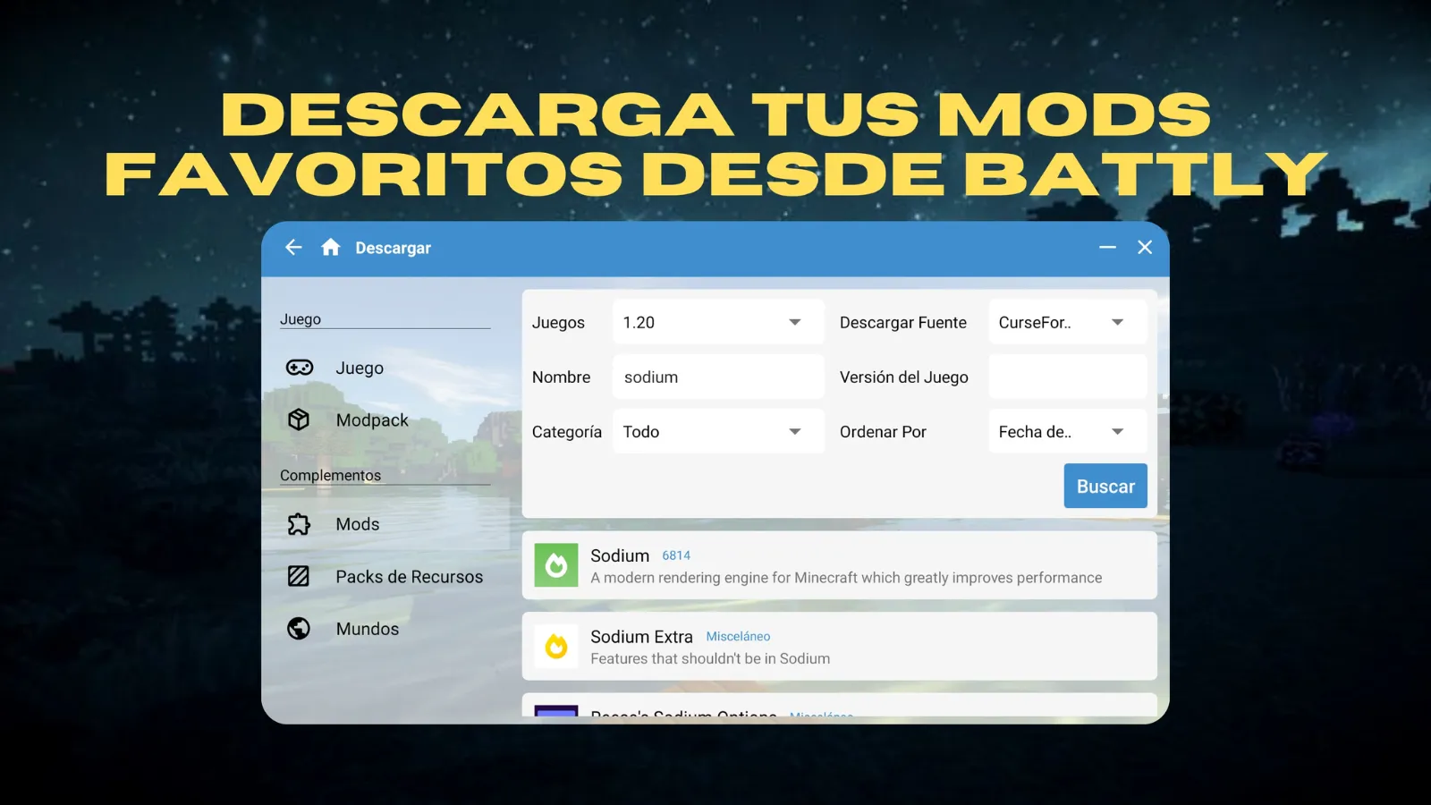Select the Modpack cube icon
The image size is (1431, 805).
click(299, 419)
